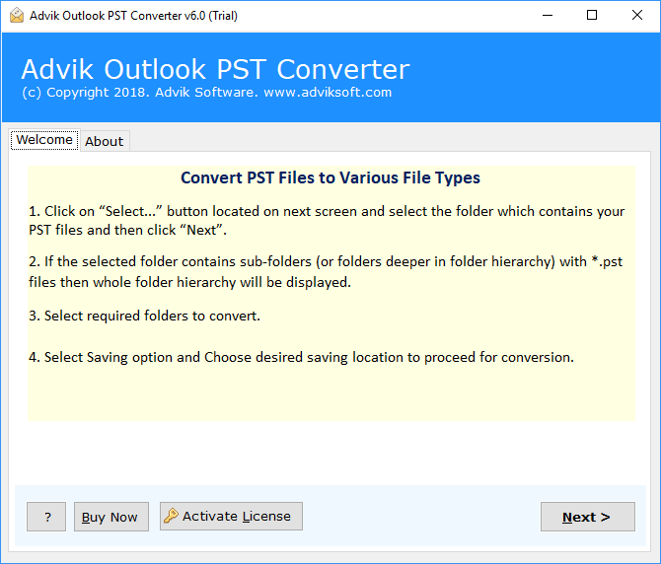Click step 2 text about sub-folders hierarchy
This screenshot has width=661, height=564.
(x=326, y=272)
